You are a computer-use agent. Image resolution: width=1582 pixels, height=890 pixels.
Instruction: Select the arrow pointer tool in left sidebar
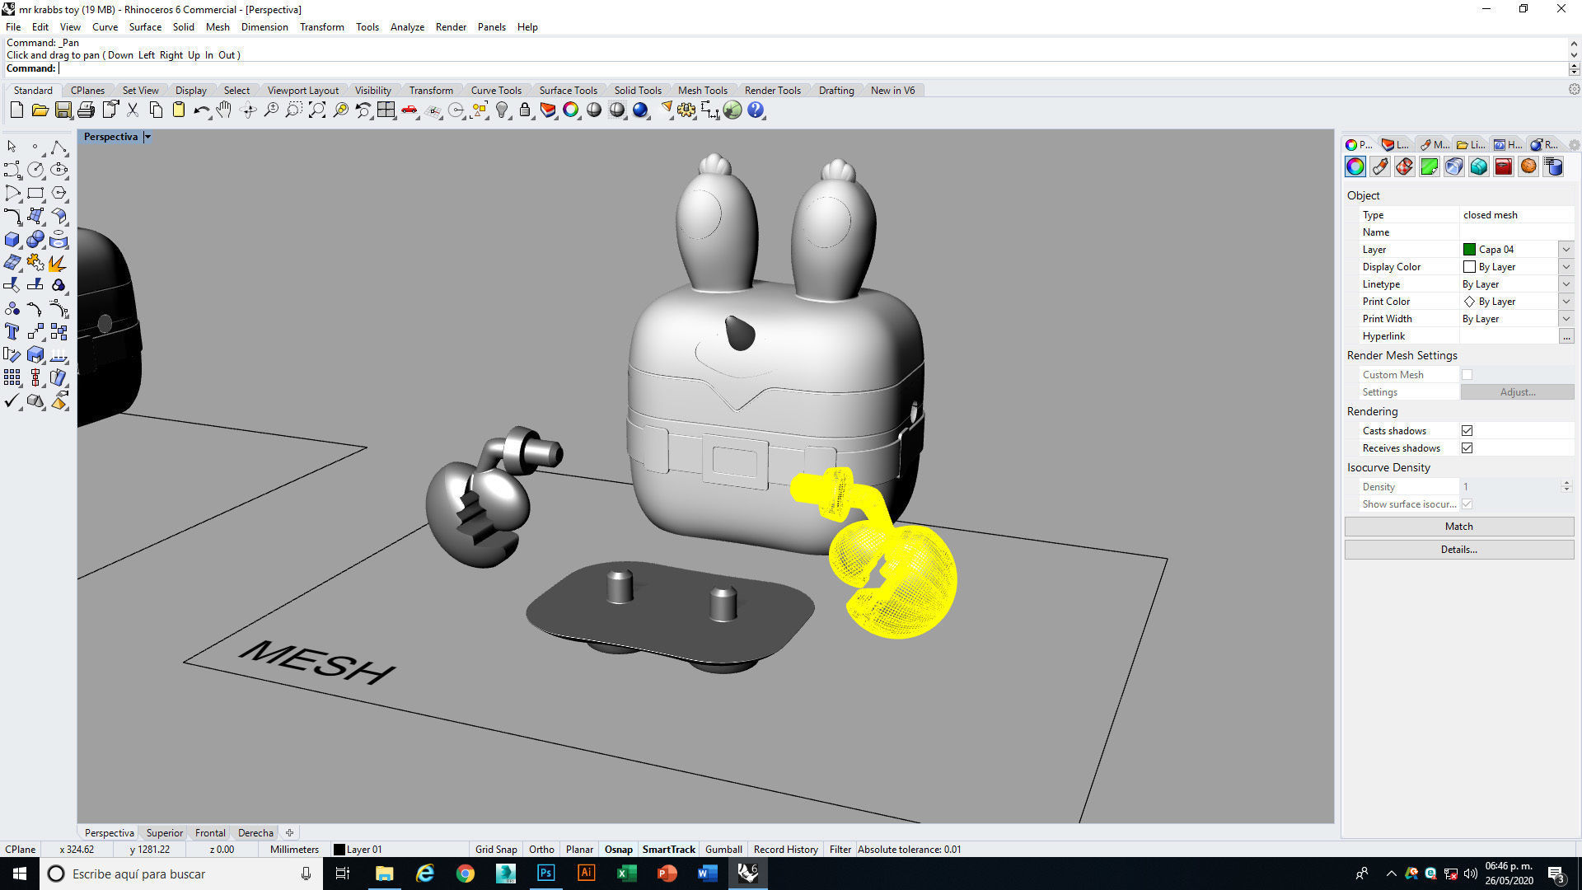12,147
